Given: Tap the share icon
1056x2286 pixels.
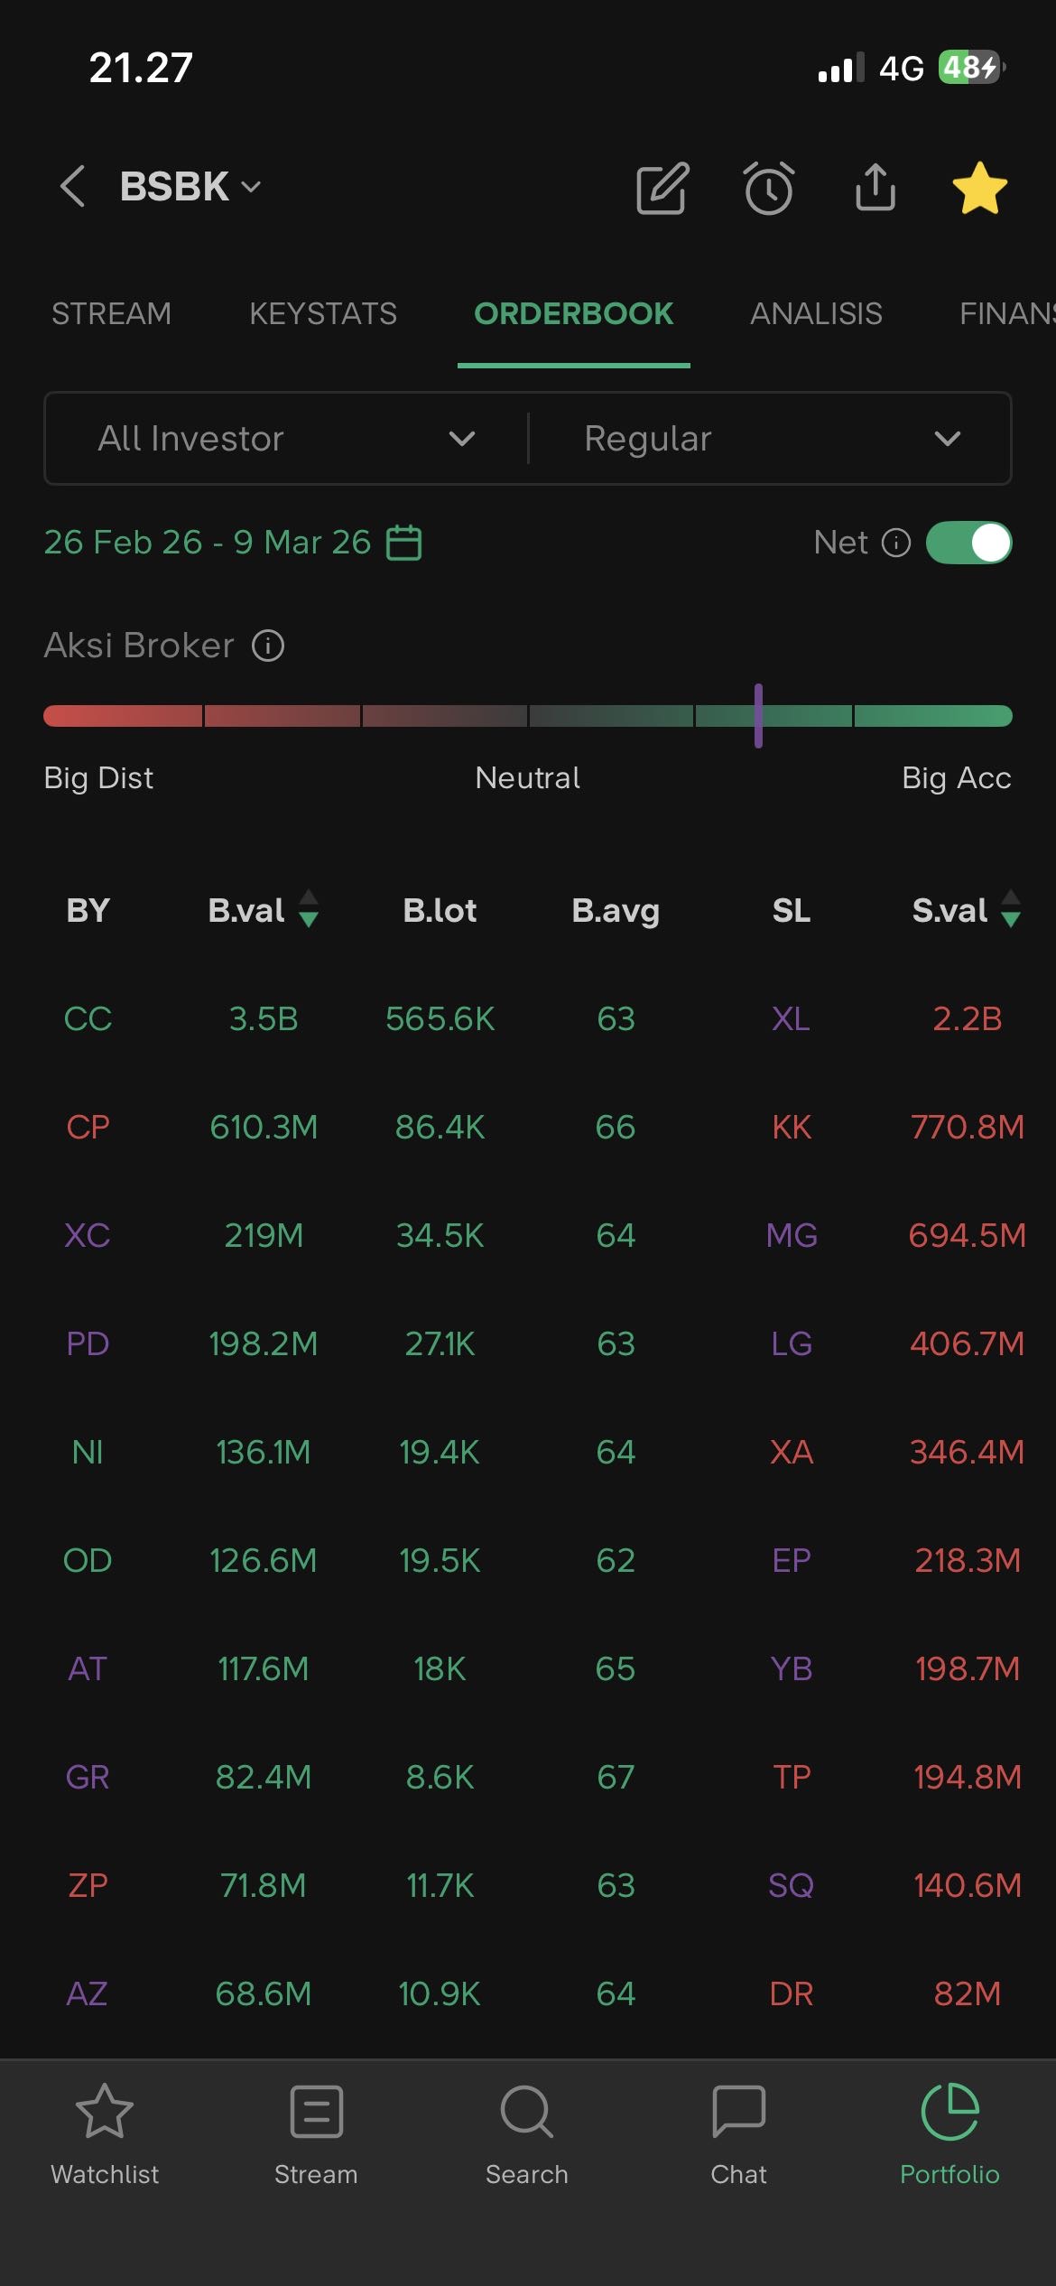Looking at the screenshot, I should [x=875, y=188].
